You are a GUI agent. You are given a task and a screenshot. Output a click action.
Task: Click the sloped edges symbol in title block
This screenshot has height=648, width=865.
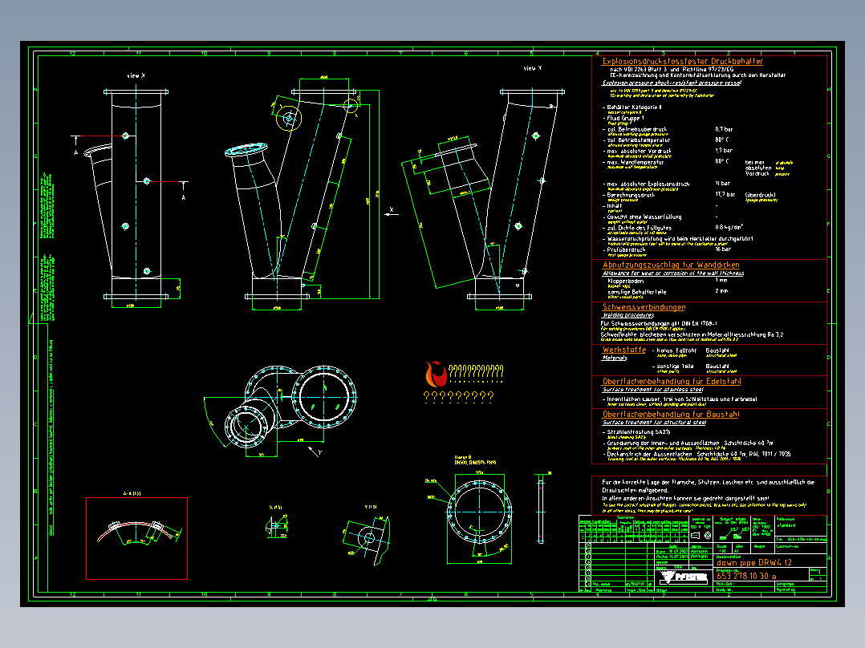tap(733, 533)
